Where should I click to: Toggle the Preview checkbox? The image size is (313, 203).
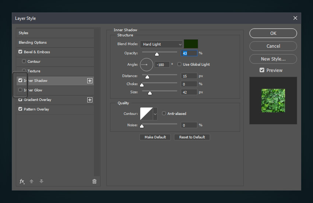262,70
